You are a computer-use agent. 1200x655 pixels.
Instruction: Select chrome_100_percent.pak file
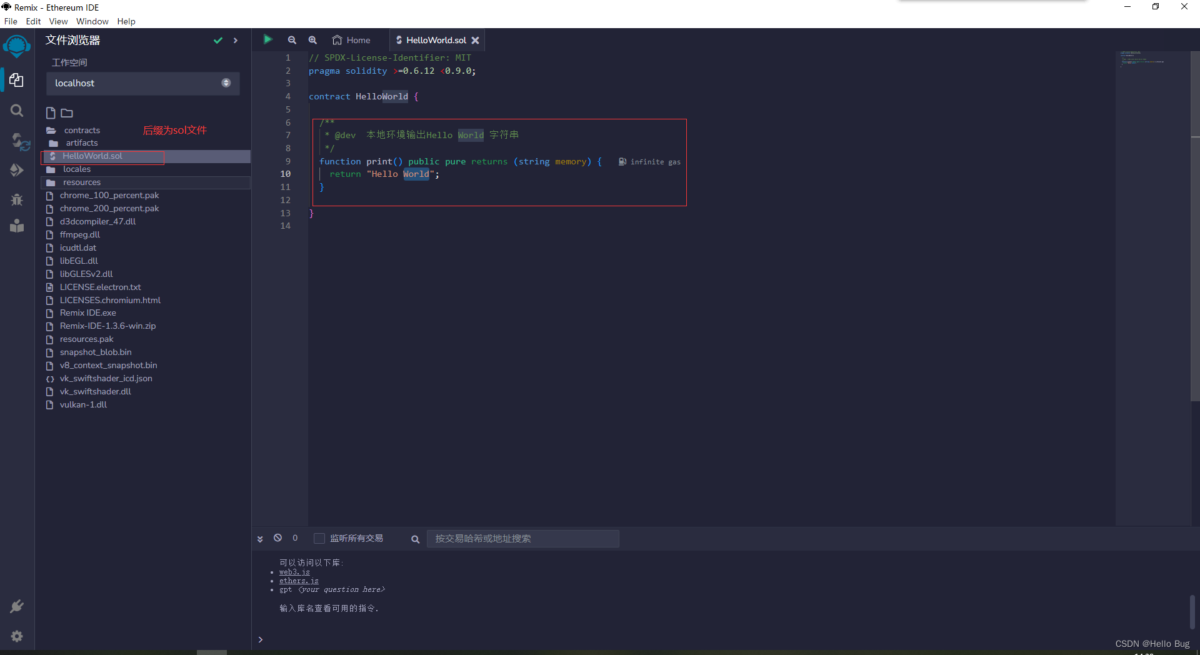coord(109,196)
